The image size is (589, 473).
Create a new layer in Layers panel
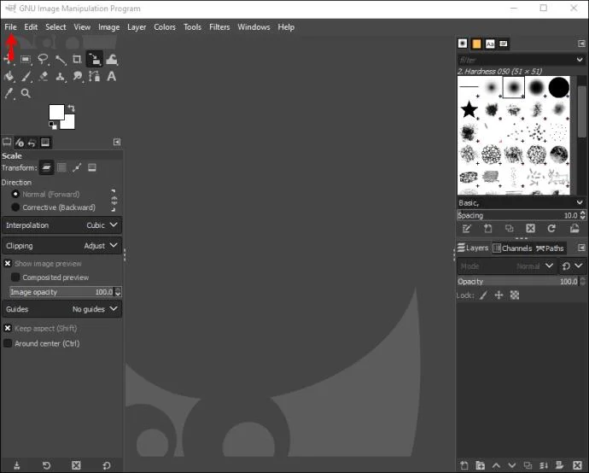click(464, 465)
